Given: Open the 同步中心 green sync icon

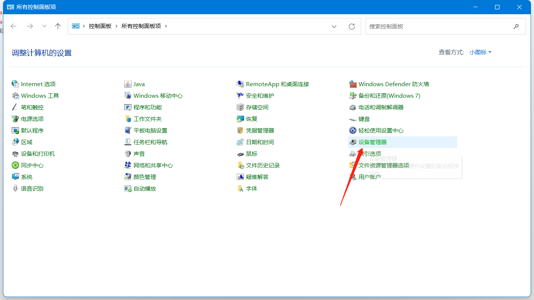Looking at the screenshot, I should click(15, 165).
